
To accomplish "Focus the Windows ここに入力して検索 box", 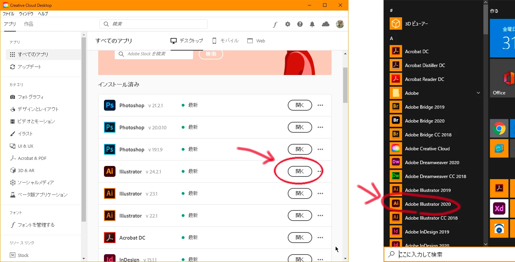I will click(450, 254).
